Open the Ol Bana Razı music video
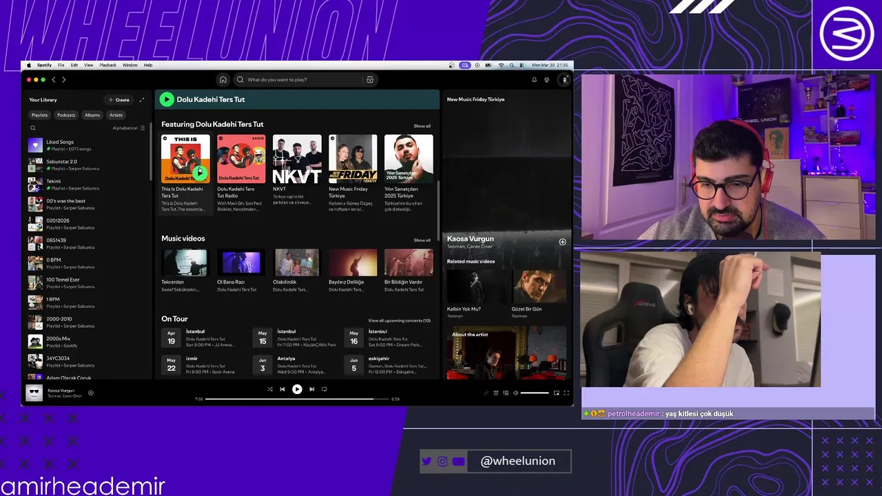This screenshot has height=496, width=882. [x=241, y=271]
